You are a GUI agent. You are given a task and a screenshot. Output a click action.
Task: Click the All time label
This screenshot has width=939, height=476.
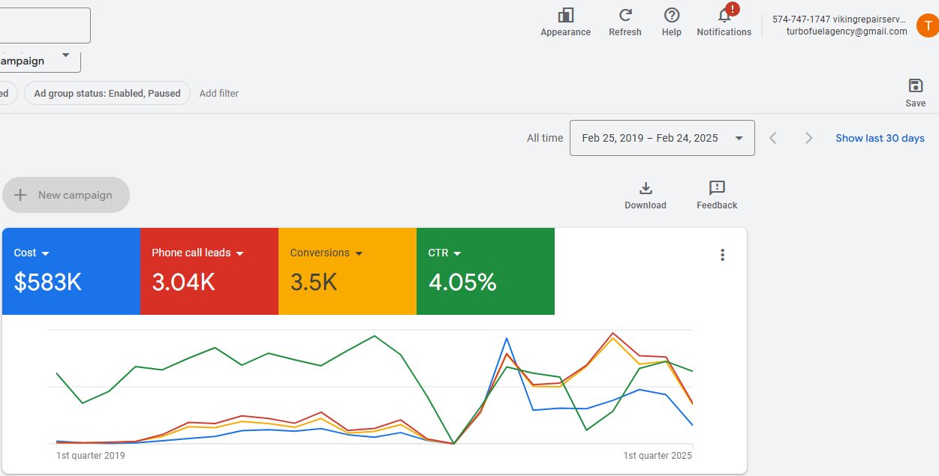[545, 138]
